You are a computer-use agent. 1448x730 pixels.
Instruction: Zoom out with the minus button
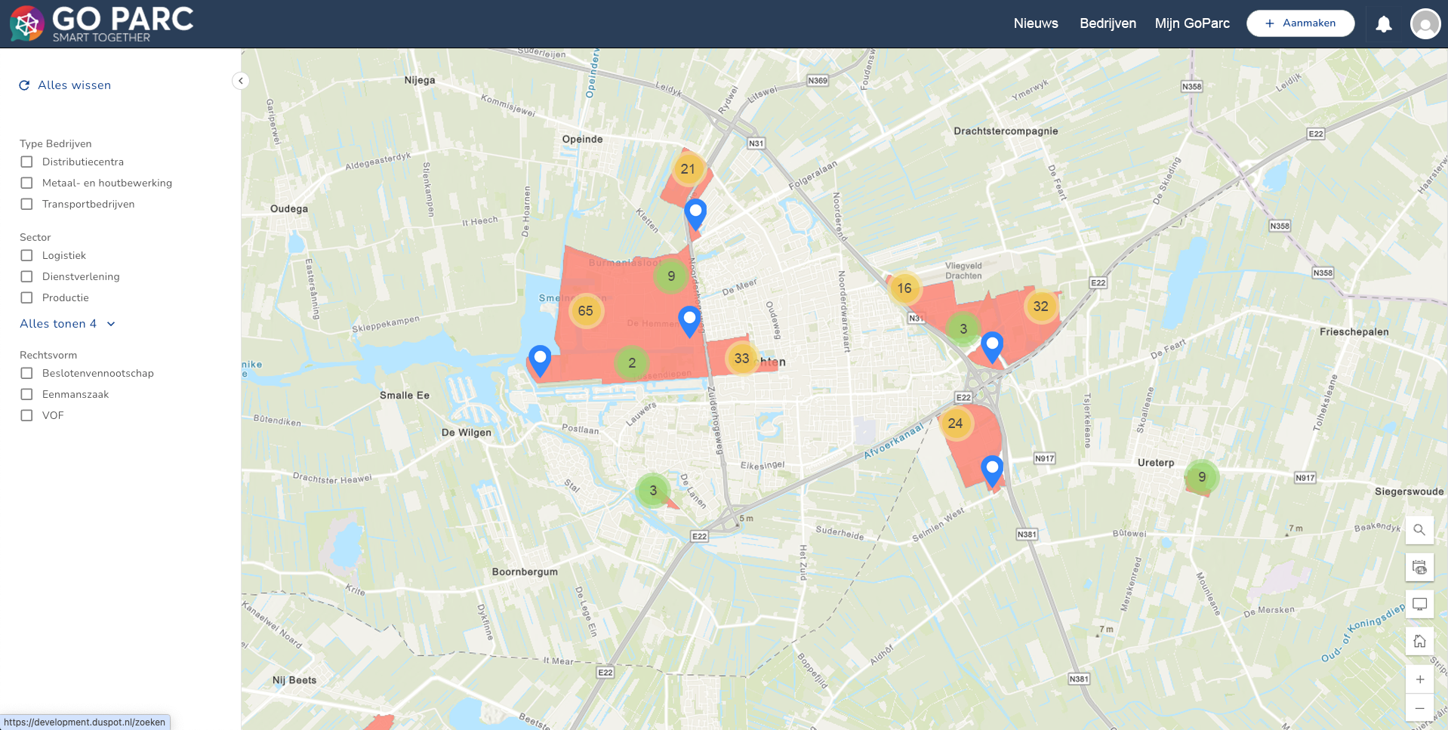(1419, 708)
